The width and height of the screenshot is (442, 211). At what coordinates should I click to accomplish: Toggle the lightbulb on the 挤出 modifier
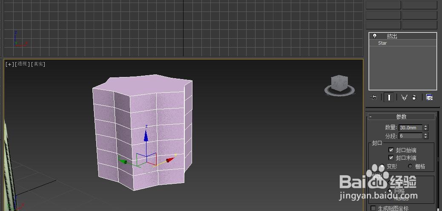(x=375, y=36)
